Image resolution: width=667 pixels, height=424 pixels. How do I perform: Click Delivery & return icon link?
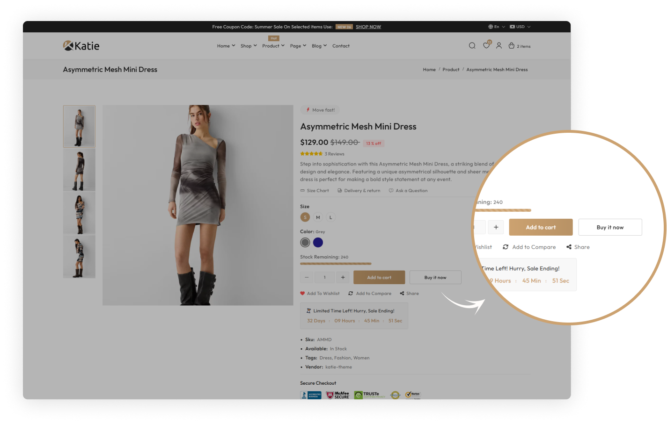click(359, 191)
